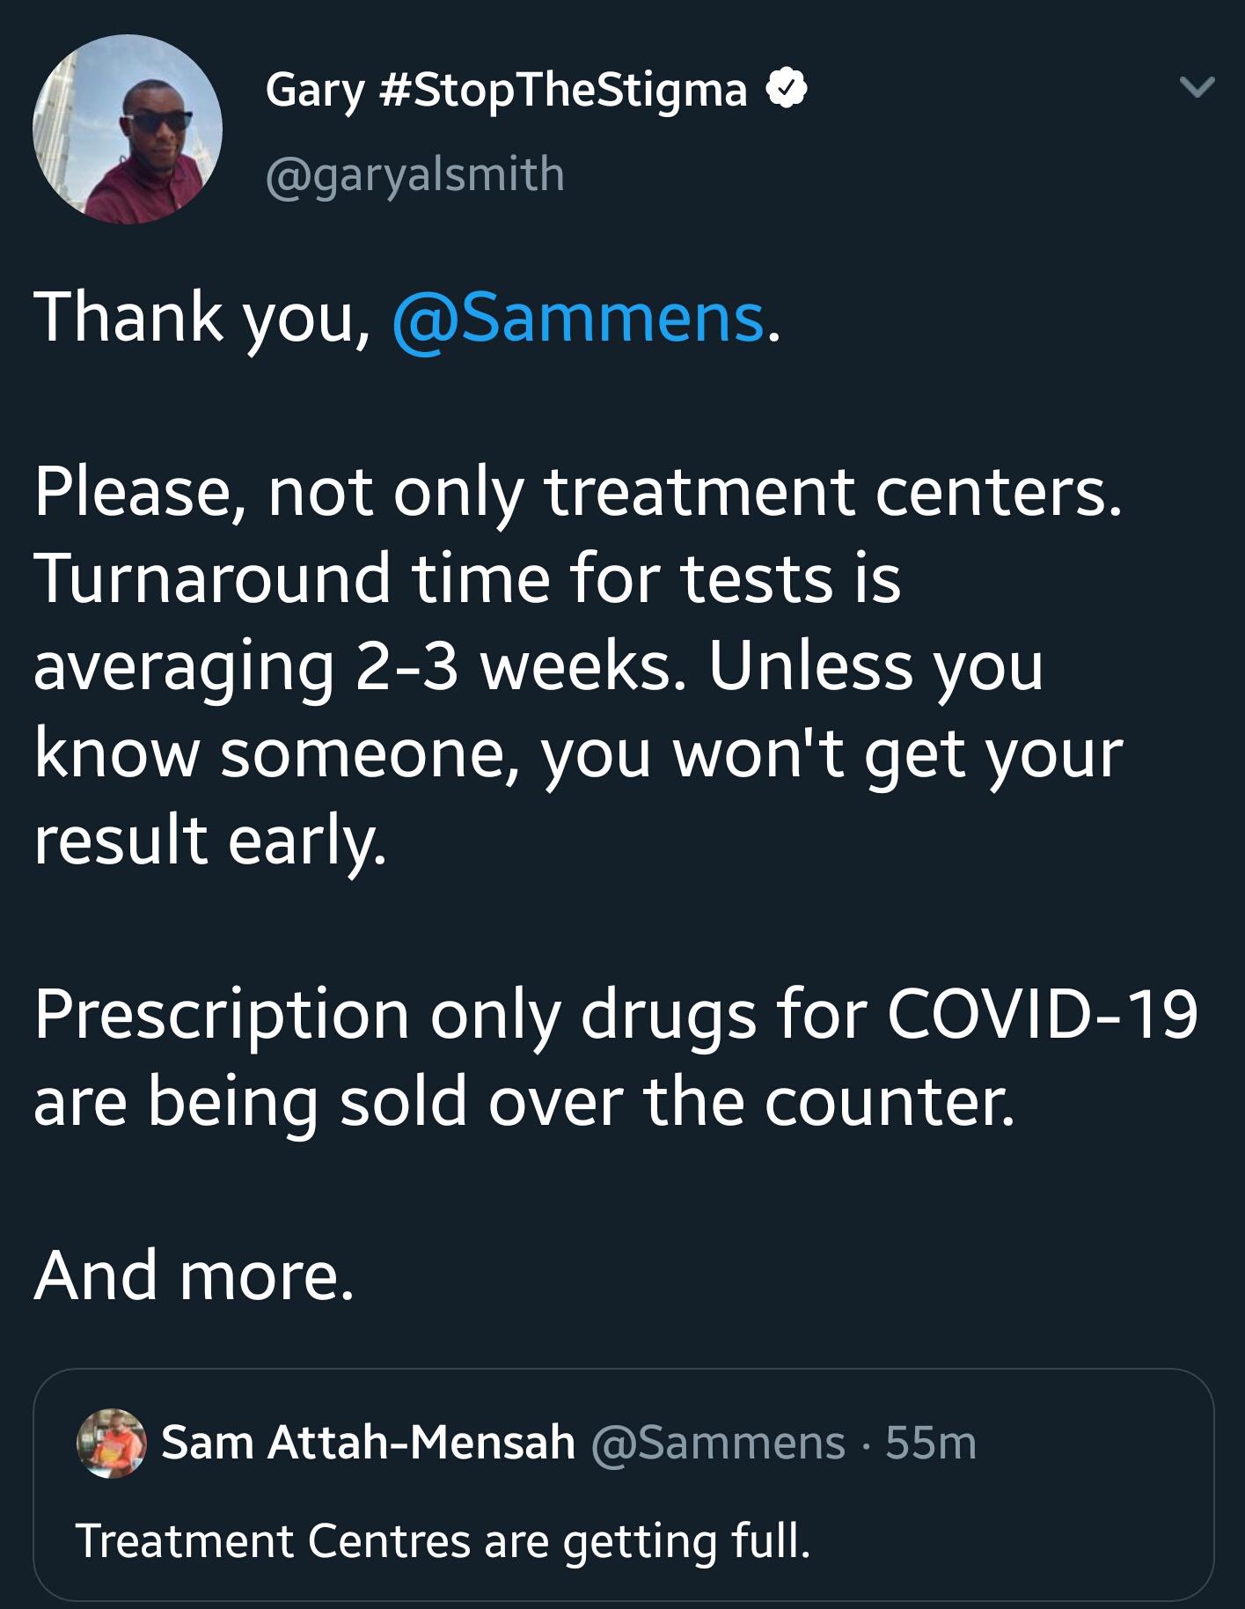Viewport: 1245px width, 1609px height.
Task: Click the words "result early."
Action: 210,840
